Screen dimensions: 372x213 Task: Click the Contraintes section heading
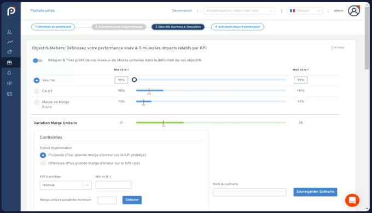pyautogui.click(x=51, y=137)
